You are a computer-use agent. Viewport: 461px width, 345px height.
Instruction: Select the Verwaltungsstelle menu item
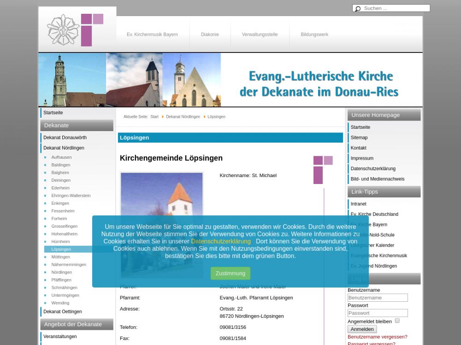(260, 34)
